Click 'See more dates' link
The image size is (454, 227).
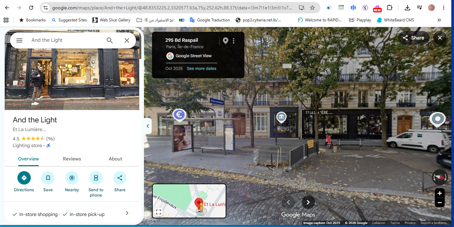point(202,69)
